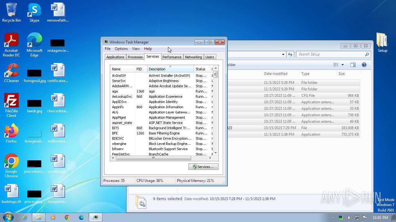Sort services by the Status column
The width and height of the screenshot is (396, 222).
tap(202, 69)
